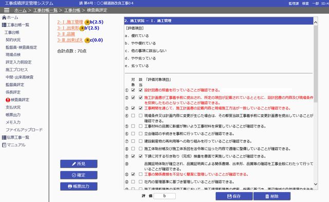Click the 帳票出力 button below 確定
The image size is (329, 202).
click(79, 186)
